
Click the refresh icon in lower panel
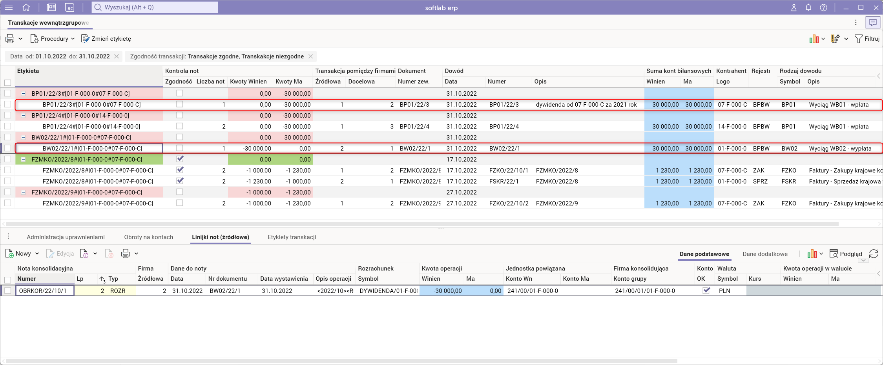pos(874,254)
